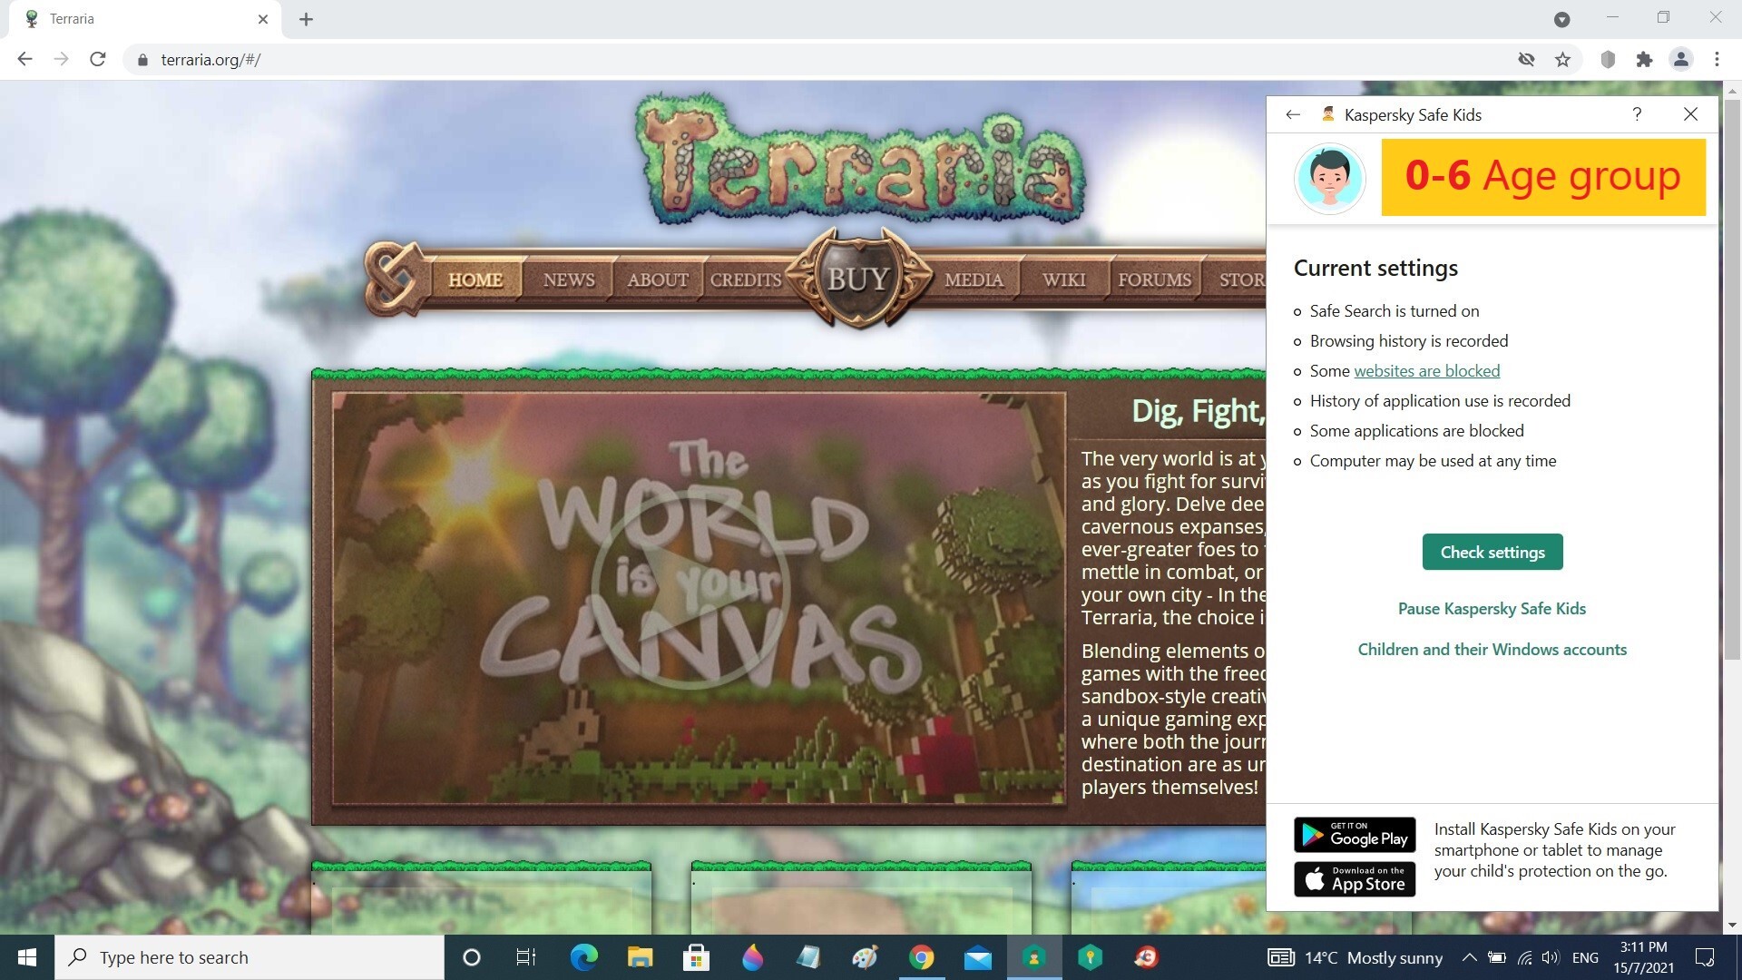The image size is (1742, 980).
Task: Click the back arrow in Kaspersky Safe Kids panel
Action: (x=1293, y=114)
